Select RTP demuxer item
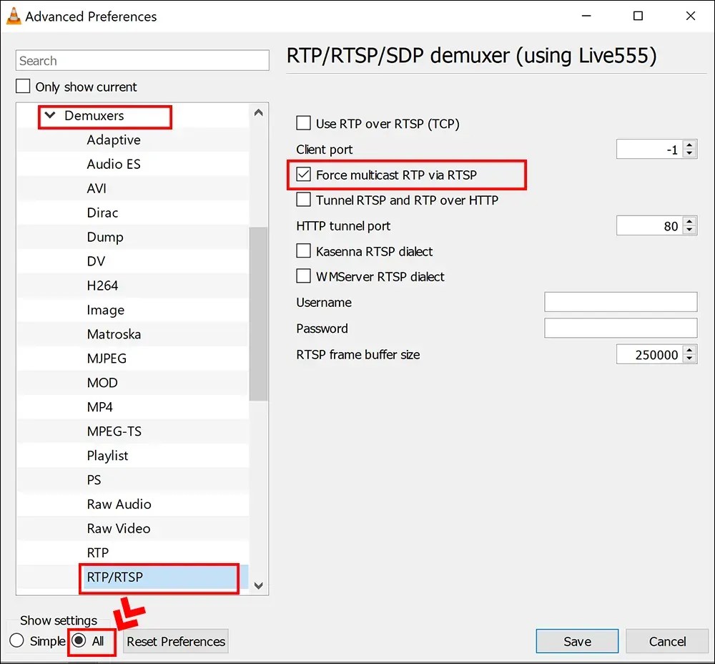Image resolution: width=715 pixels, height=664 pixels. (x=97, y=552)
